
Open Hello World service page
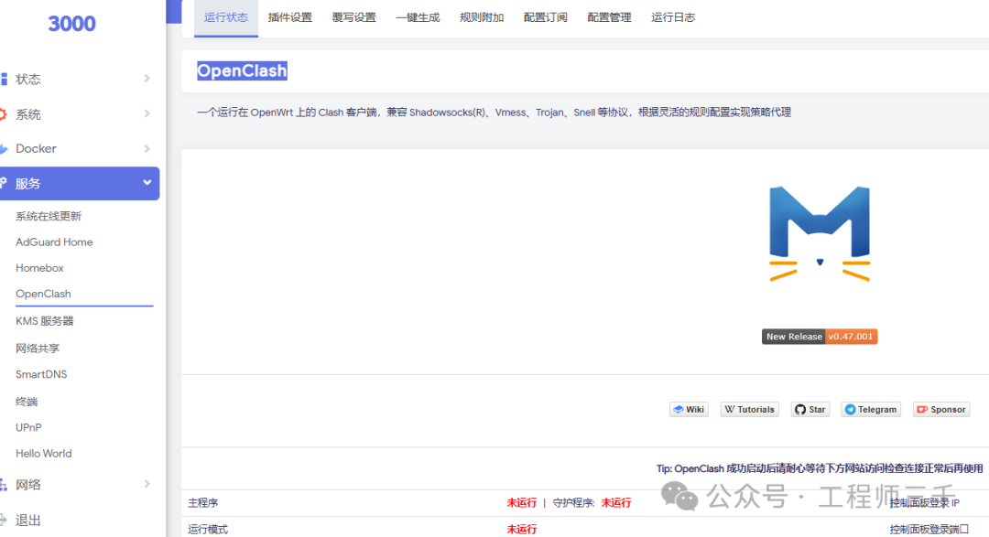coord(44,453)
